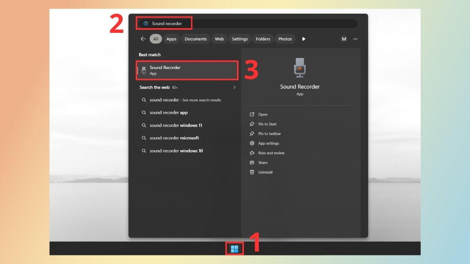Screen dimensions: 470x264
Task: Click search icon beside 'sound recorder windows 10'
Action: tap(144, 151)
